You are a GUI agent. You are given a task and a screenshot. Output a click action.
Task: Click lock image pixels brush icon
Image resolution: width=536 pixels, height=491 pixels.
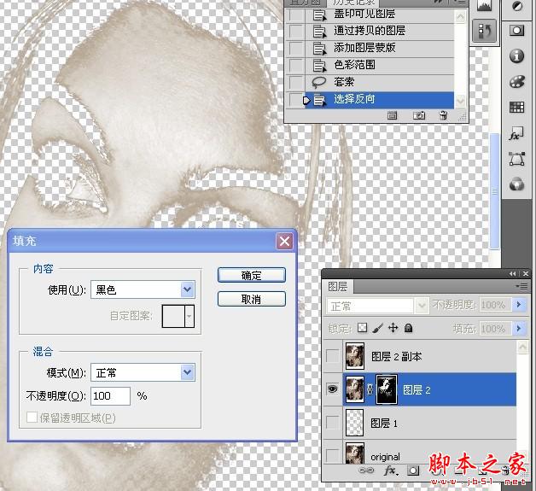(378, 328)
